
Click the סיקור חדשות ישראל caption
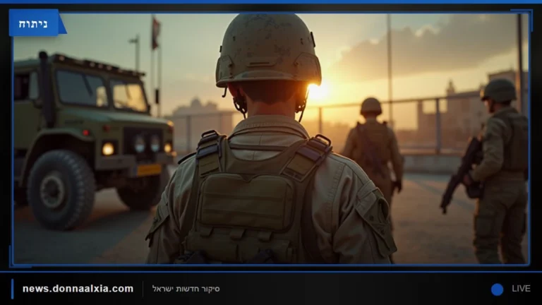tap(186, 289)
